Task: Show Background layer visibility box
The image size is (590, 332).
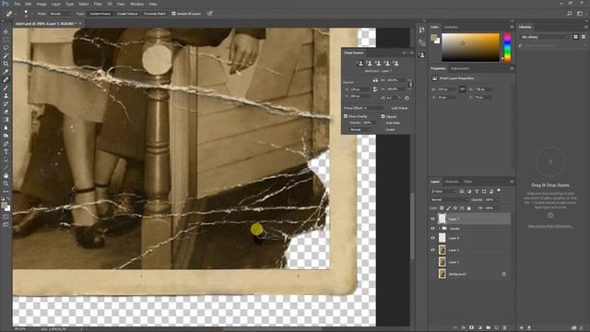Action: (x=432, y=274)
